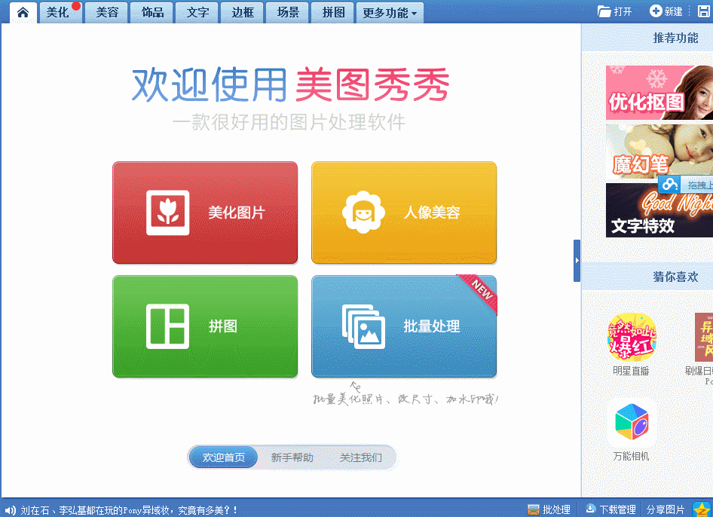713x517 pixels.
Task: Open the yellow 人像美容 tile
Action: pos(404,213)
